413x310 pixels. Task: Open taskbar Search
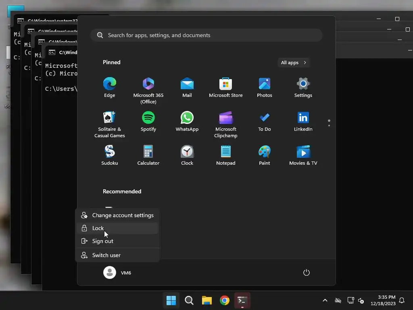tap(189, 300)
